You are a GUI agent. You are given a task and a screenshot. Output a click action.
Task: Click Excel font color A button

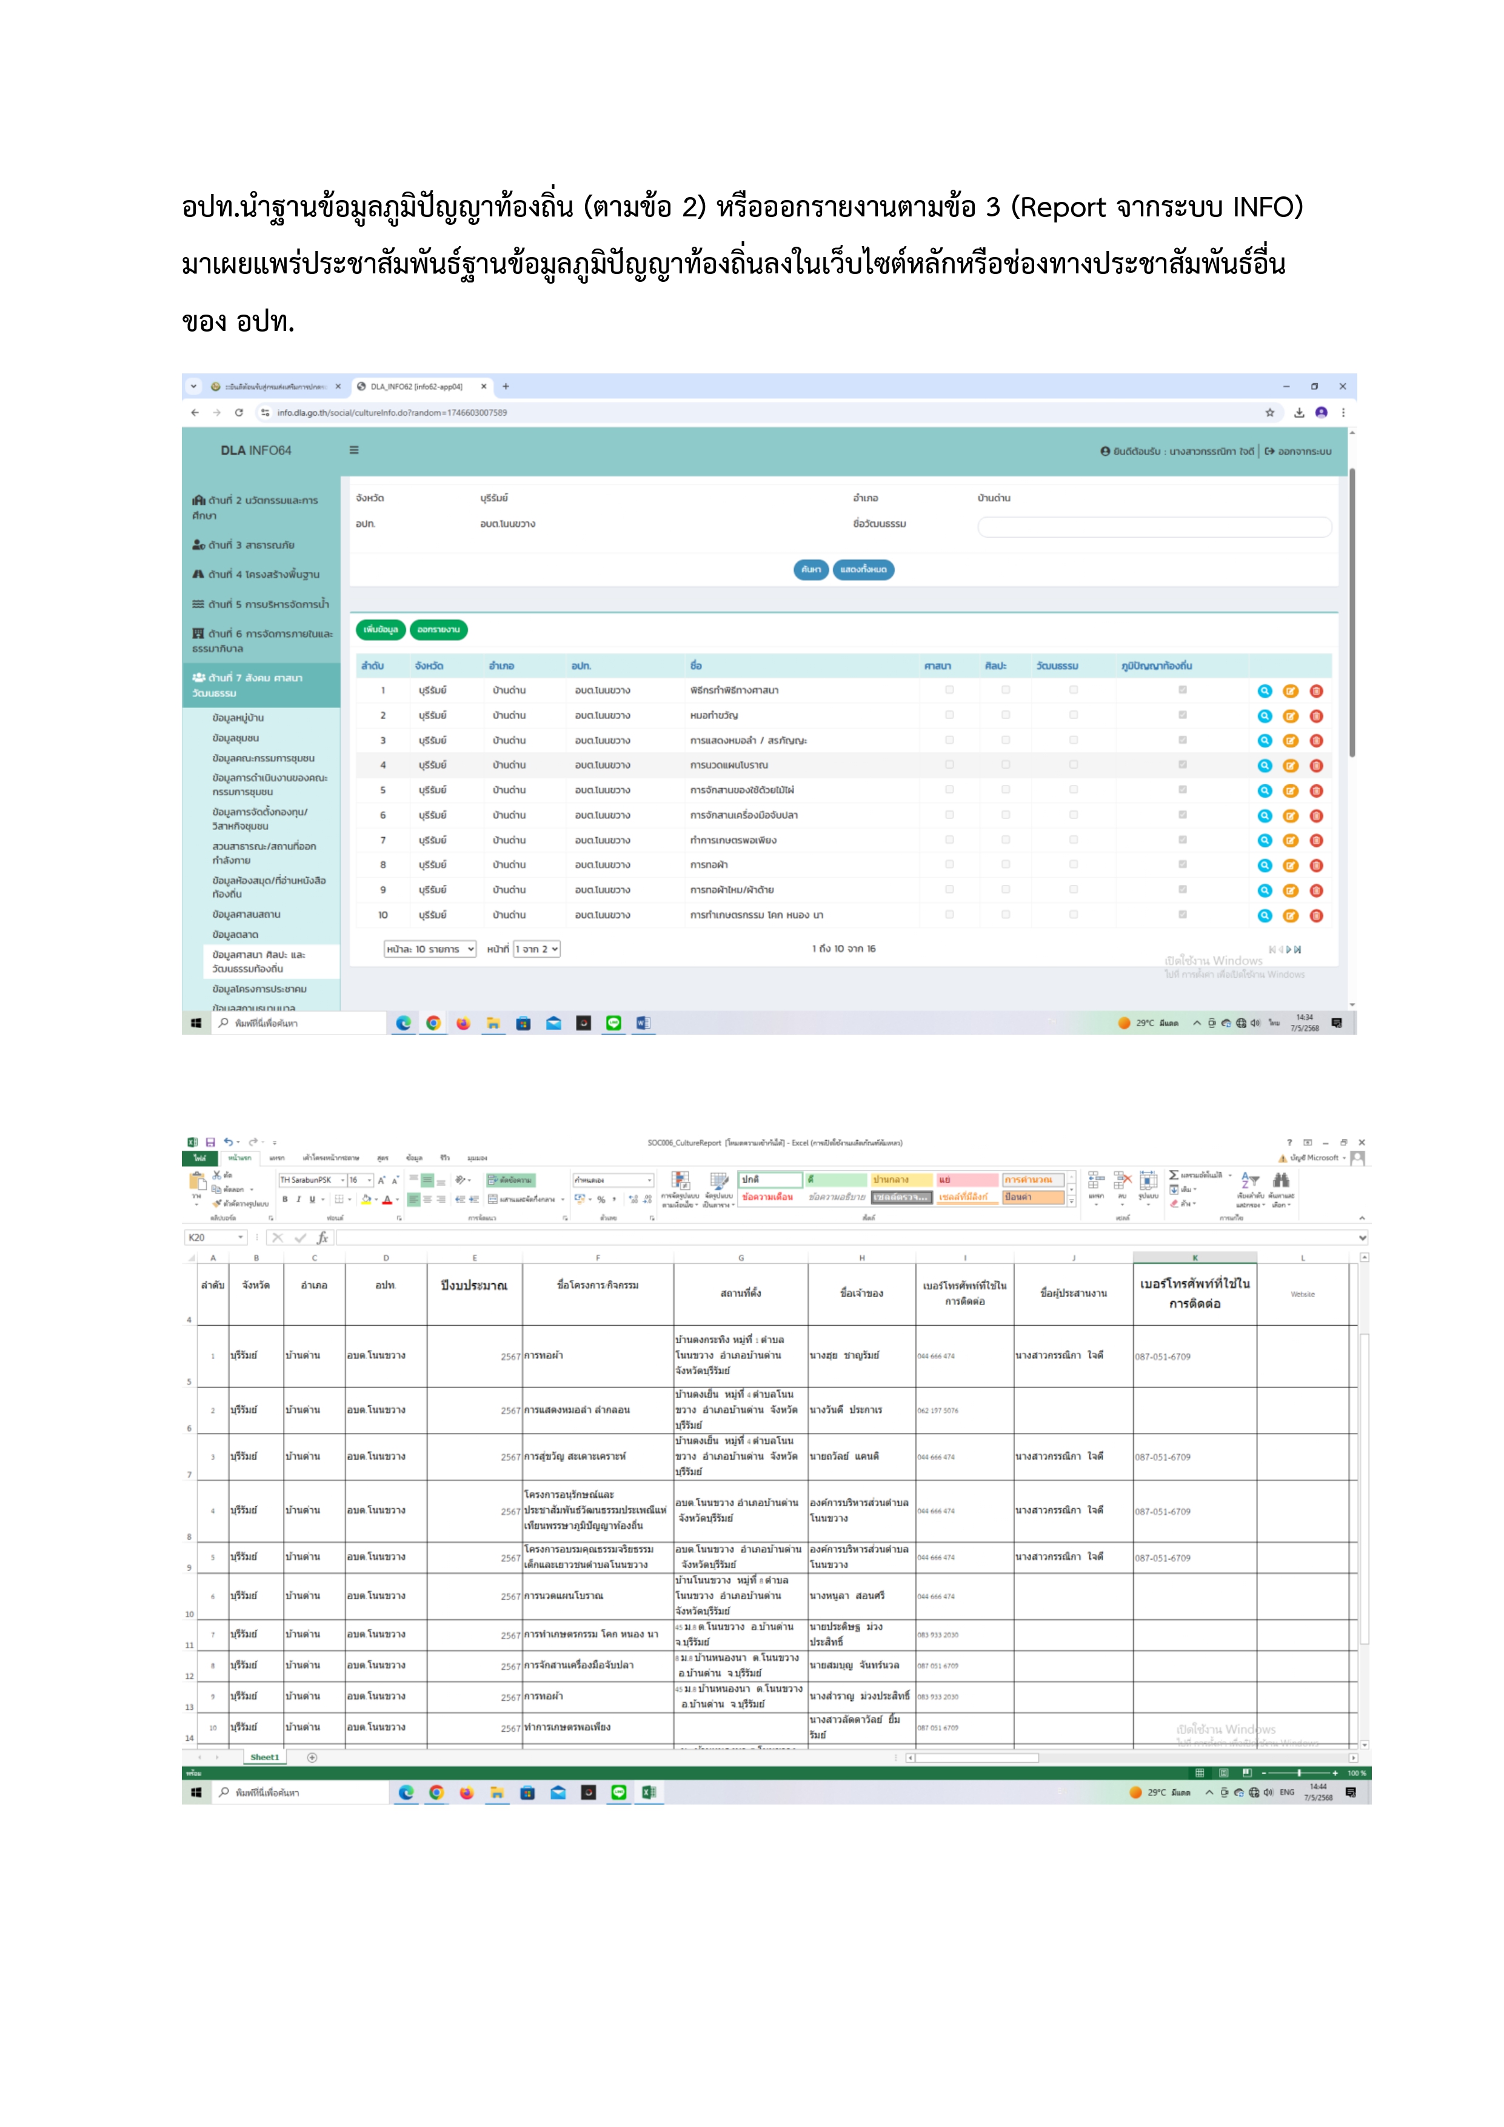[x=386, y=1200]
